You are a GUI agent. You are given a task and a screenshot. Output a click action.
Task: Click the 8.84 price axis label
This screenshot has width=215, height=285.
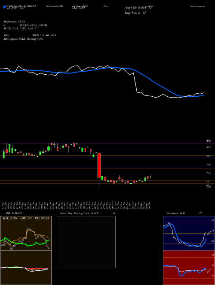pos(208,156)
